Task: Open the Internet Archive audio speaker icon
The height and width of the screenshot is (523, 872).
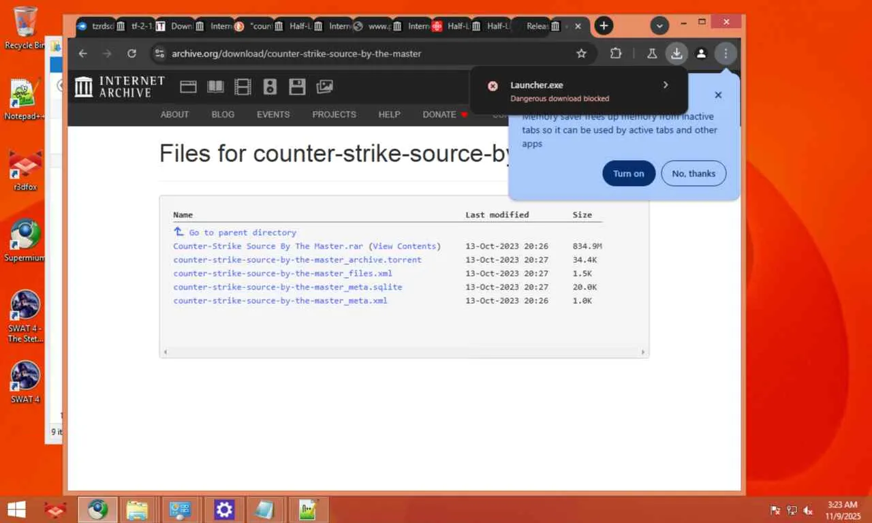Action: coord(270,86)
